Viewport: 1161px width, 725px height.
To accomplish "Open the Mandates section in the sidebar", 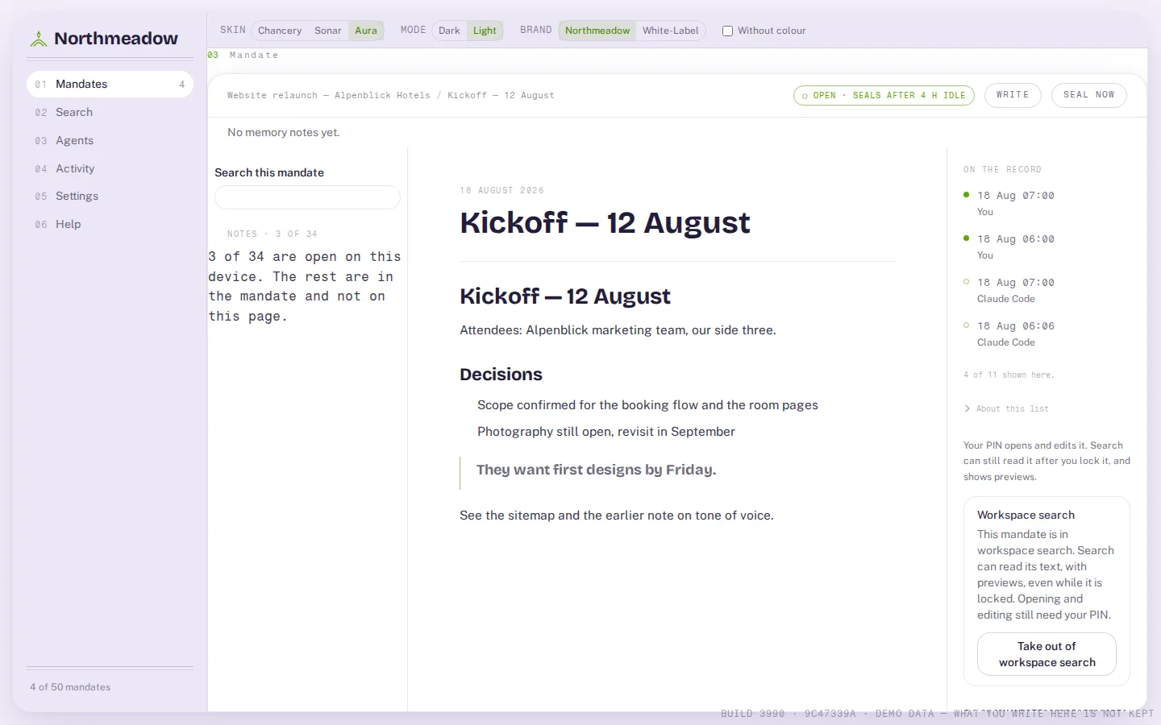I will (110, 84).
